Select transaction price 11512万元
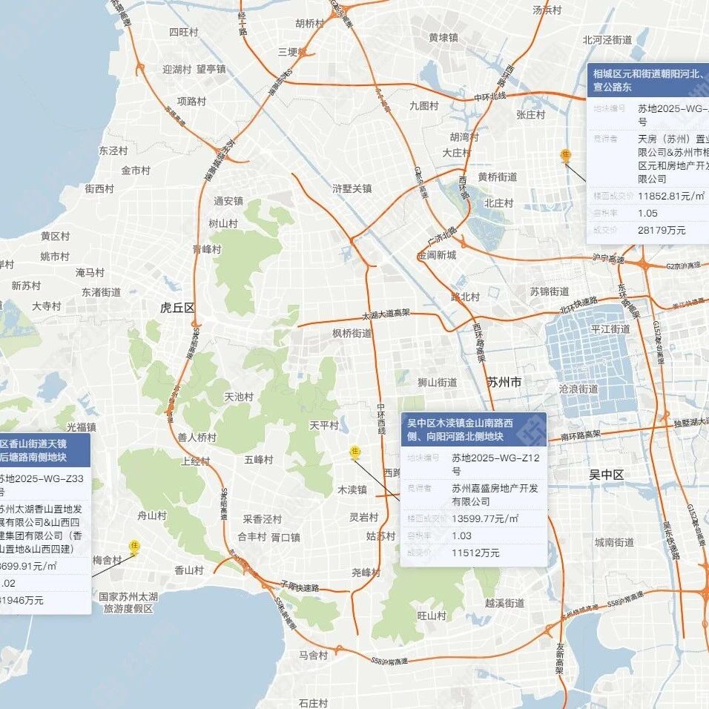 click(475, 553)
